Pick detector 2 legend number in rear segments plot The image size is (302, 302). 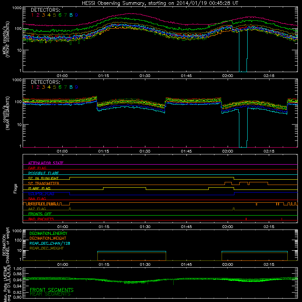coord(38,87)
